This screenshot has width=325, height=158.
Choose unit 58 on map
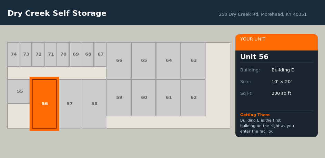[x=94, y=104]
